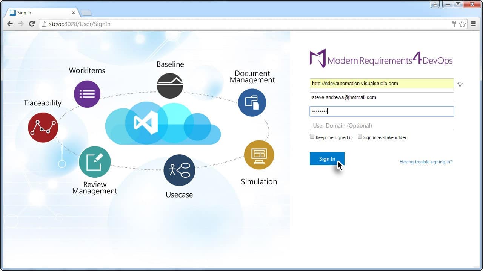Click the blue Sign In button

(327, 159)
